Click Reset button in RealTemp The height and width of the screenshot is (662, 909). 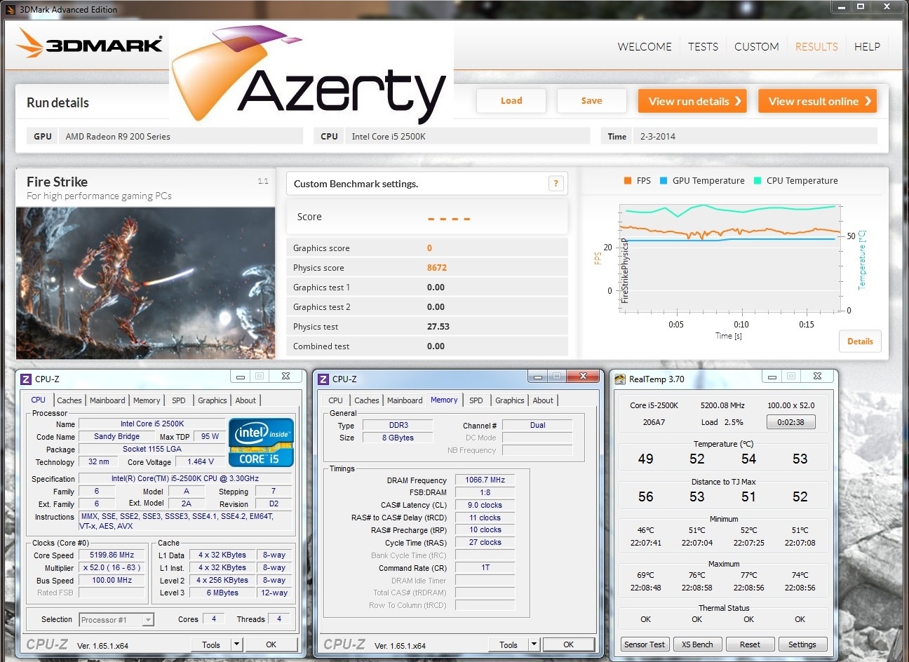pos(750,644)
